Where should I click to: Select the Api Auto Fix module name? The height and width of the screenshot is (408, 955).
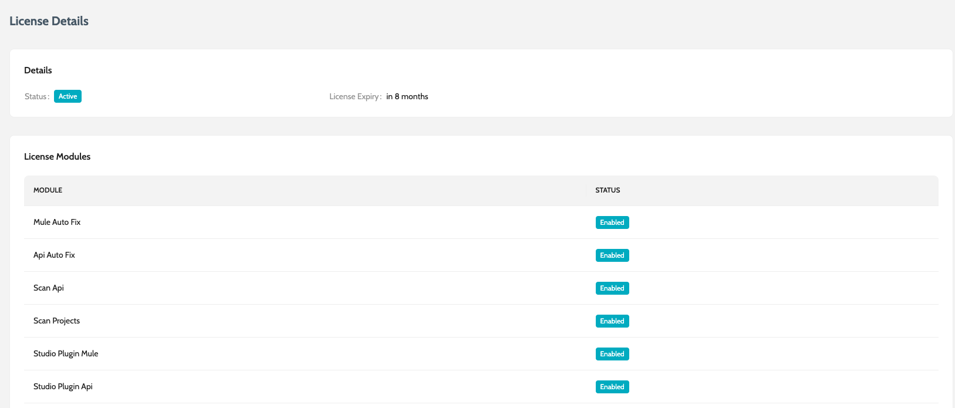coord(54,255)
